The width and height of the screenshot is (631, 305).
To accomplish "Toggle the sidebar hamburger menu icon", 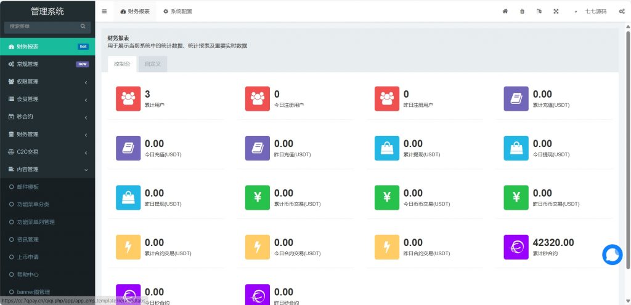I will [104, 11].
